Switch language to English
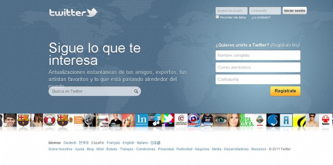Image resolution: width=333 pixels, height=165 pixels. point(128,143)
